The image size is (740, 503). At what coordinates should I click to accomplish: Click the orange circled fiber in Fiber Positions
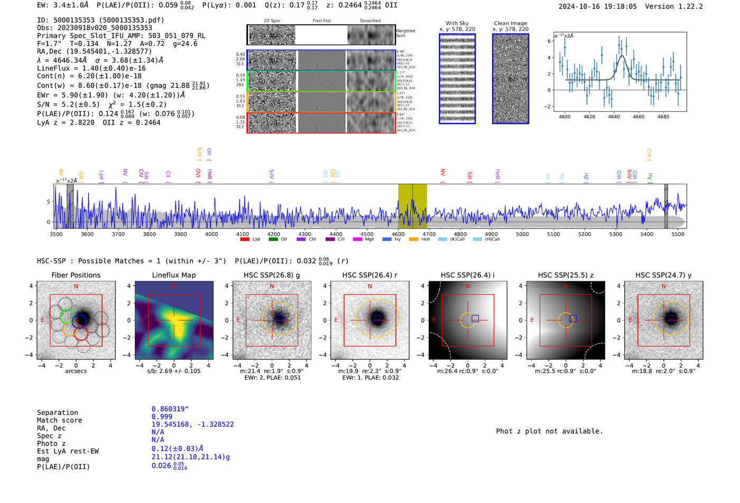[x=70, y=330]
